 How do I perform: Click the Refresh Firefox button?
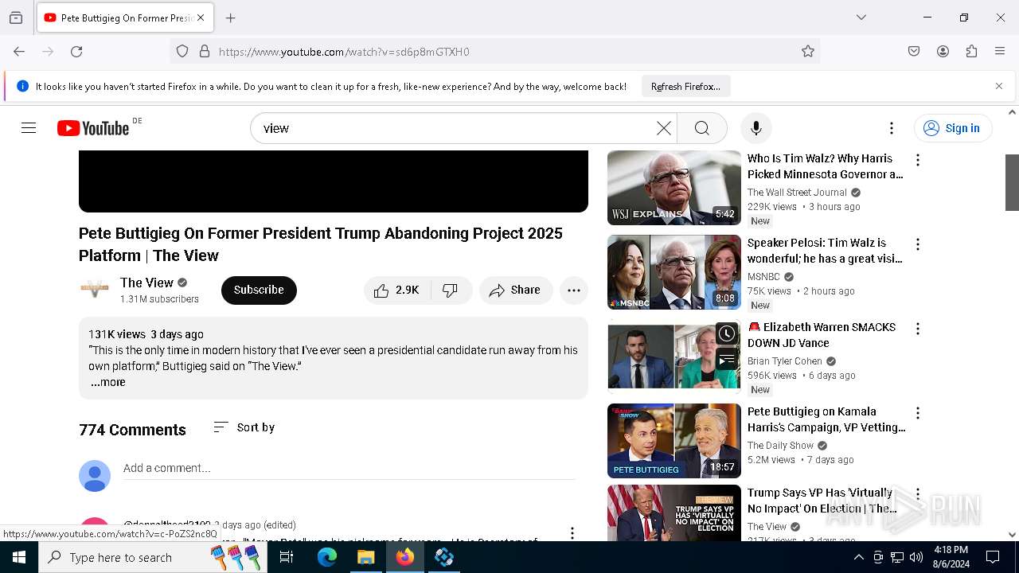coord(685,87)
